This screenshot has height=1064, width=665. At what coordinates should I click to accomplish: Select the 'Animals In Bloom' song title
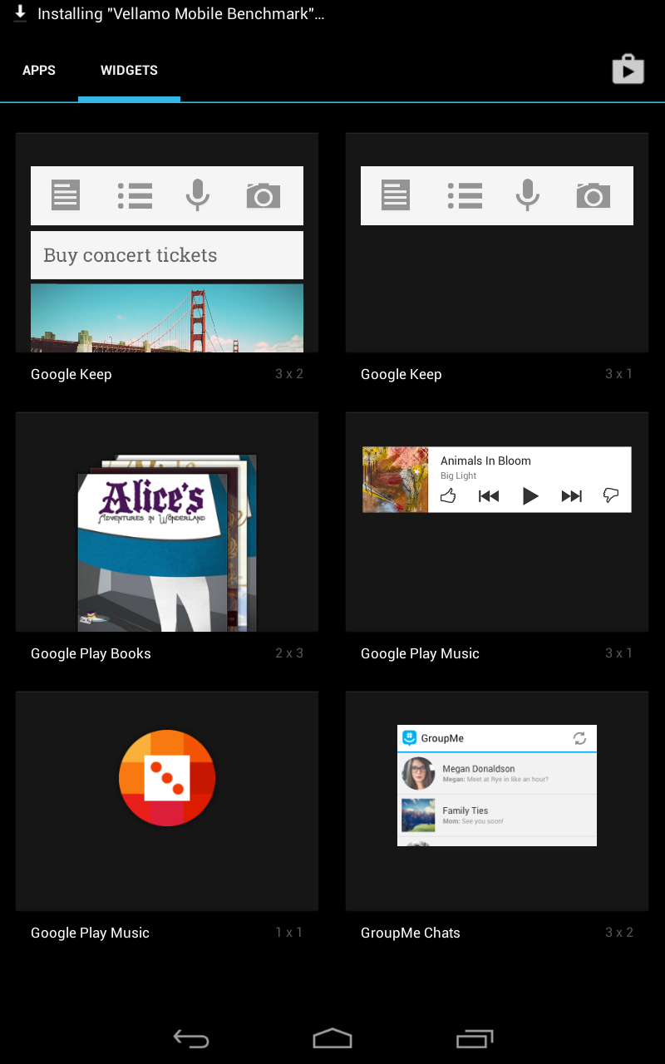coord(485,461)
